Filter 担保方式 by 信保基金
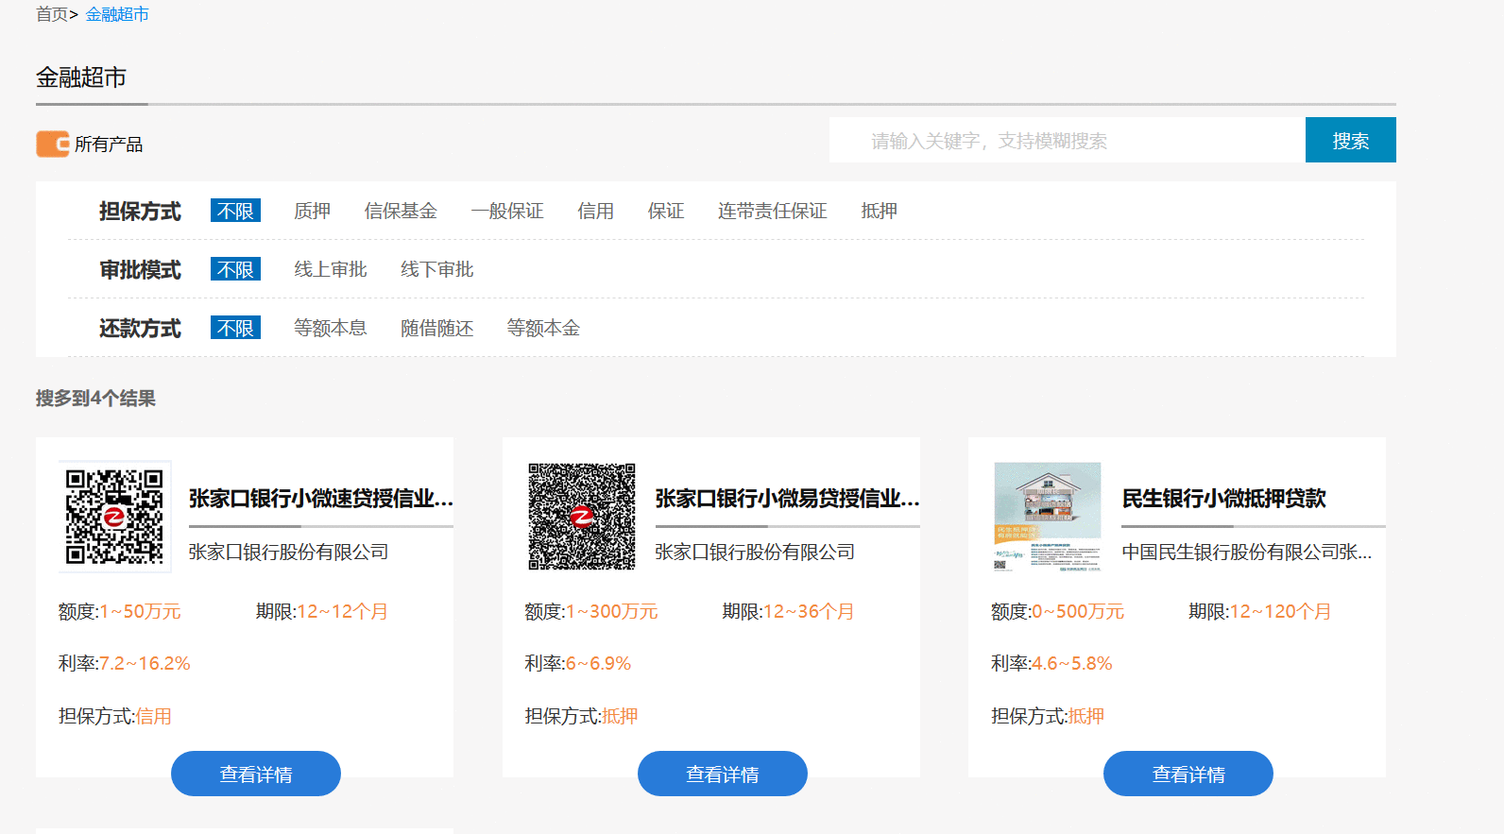Viewport: 1504px width, 834px height. pyautogui.click(x=401, y=211)
